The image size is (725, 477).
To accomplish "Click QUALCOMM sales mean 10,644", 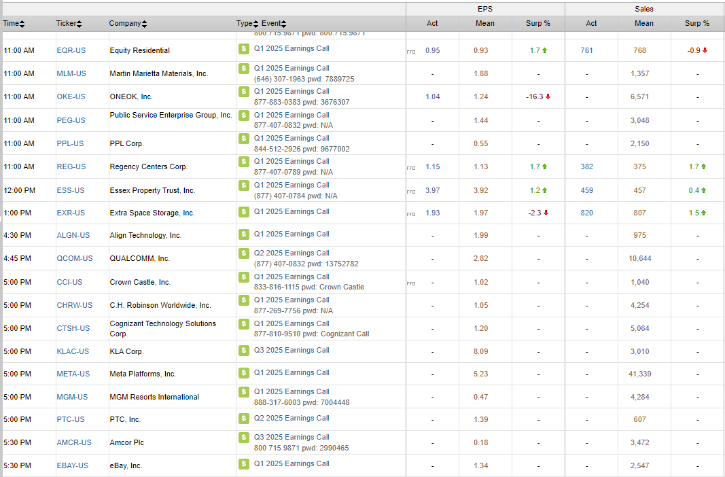I will (640, 258).
